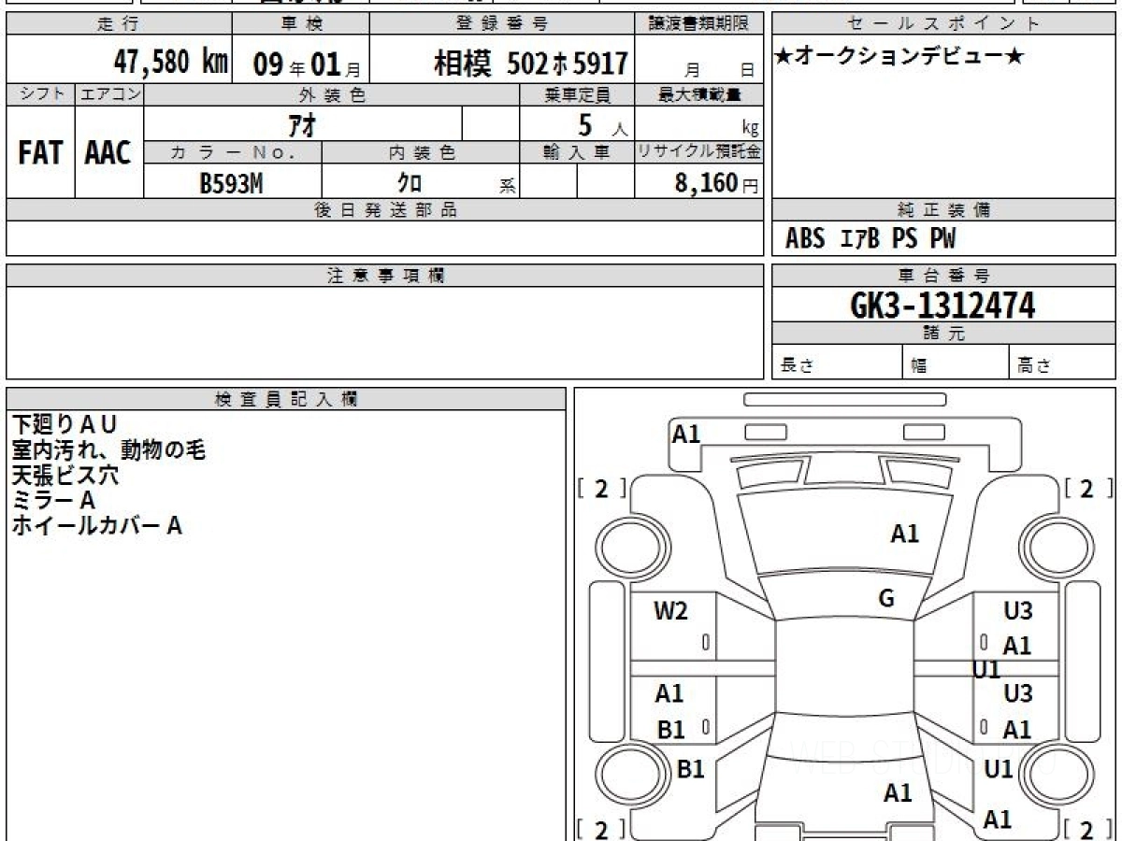1122x841 pixels.
Task: Select the 走行 header cell
Action: tap(118, 24)
